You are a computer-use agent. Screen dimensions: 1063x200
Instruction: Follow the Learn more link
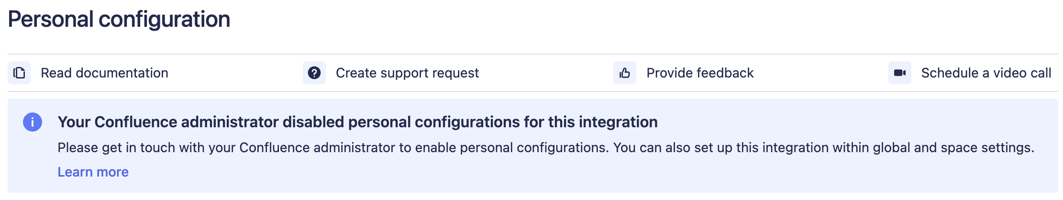click(93, 172)
